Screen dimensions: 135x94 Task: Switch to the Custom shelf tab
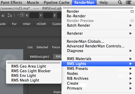(x=56, y=24)
